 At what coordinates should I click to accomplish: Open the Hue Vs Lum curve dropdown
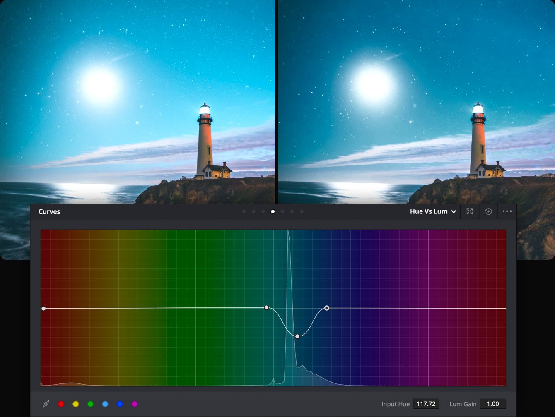pyautogui.click(x=433, y=211)
